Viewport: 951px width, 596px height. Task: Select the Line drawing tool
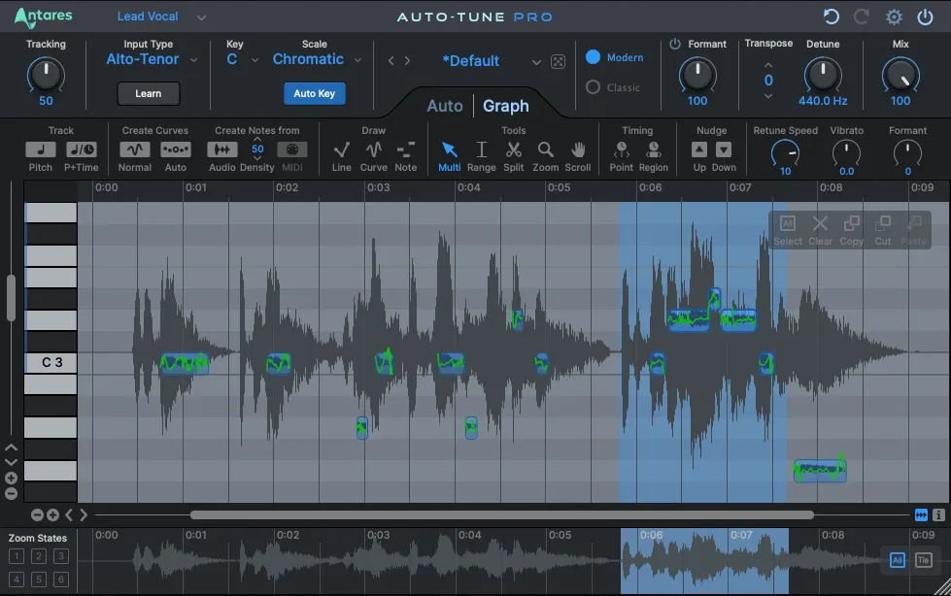340,152
